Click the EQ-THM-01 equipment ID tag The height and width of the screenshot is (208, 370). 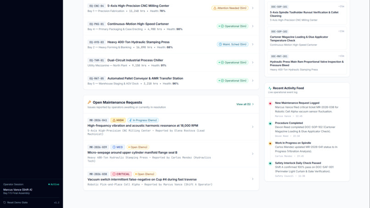96,61
